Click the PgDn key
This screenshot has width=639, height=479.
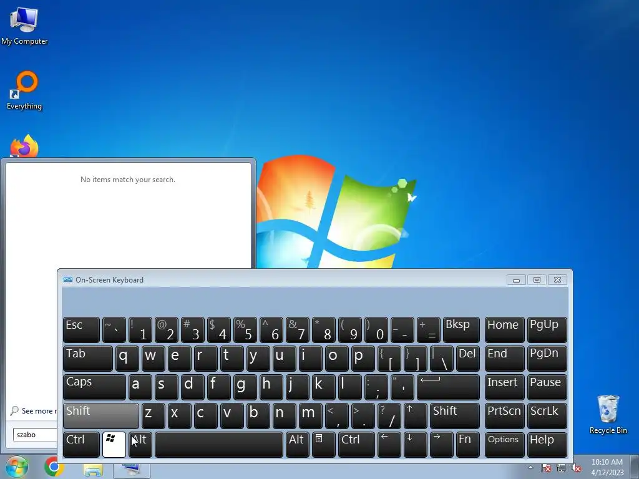point(547,359)
